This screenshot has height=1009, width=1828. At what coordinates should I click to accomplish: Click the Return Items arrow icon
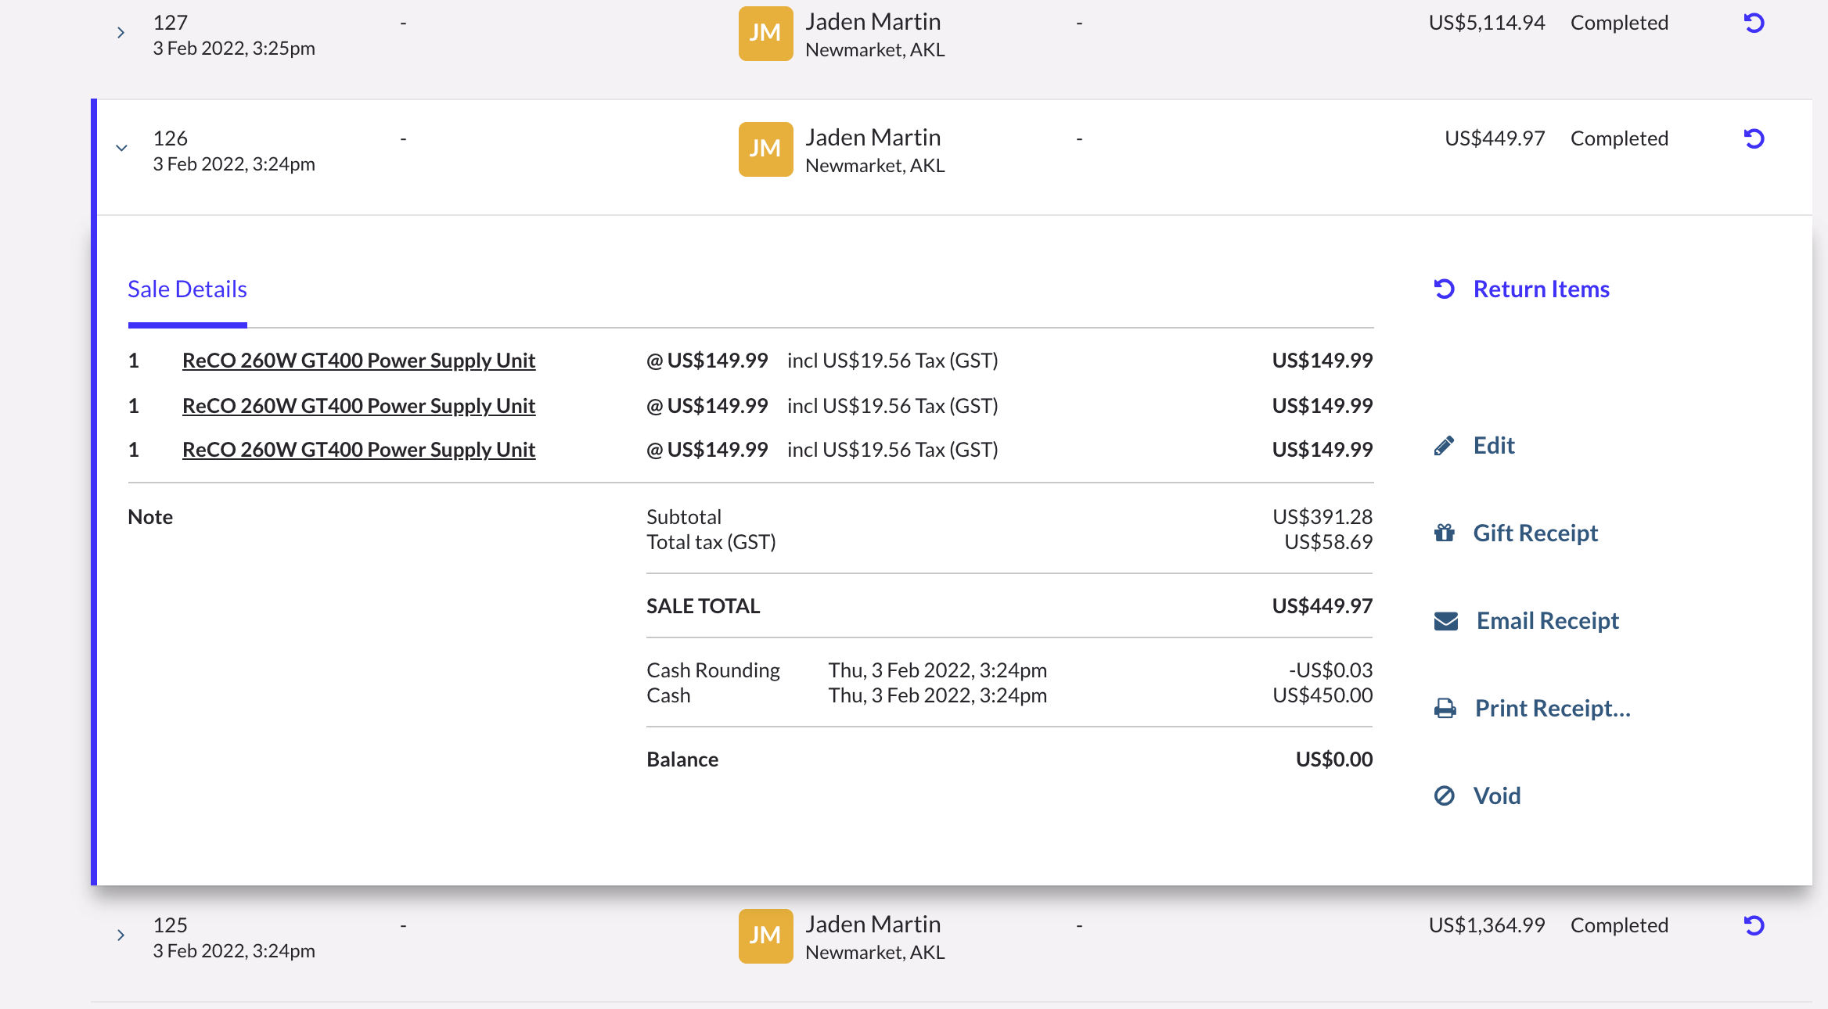1444,289
